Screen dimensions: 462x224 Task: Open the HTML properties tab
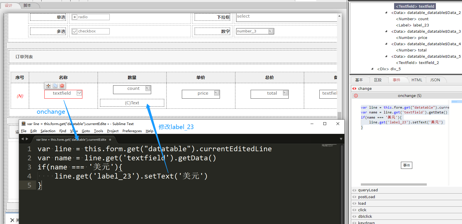[417, 80]
